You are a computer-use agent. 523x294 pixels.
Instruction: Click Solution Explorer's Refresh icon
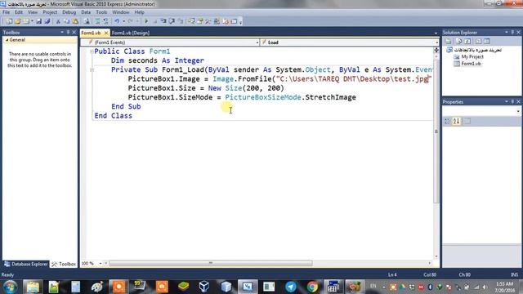click(x=467, y=42)
